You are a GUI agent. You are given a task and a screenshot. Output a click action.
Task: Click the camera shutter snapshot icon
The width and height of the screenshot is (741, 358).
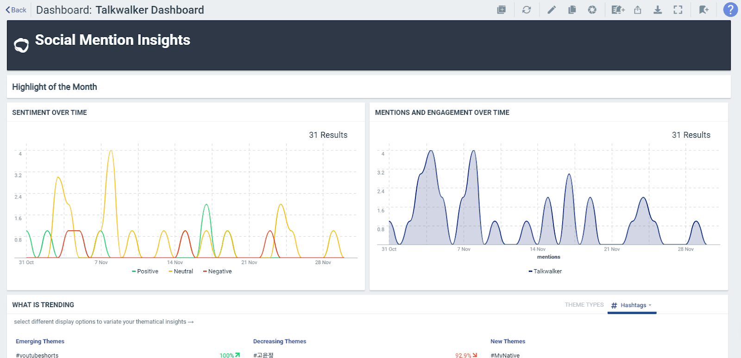coord(592,10)
